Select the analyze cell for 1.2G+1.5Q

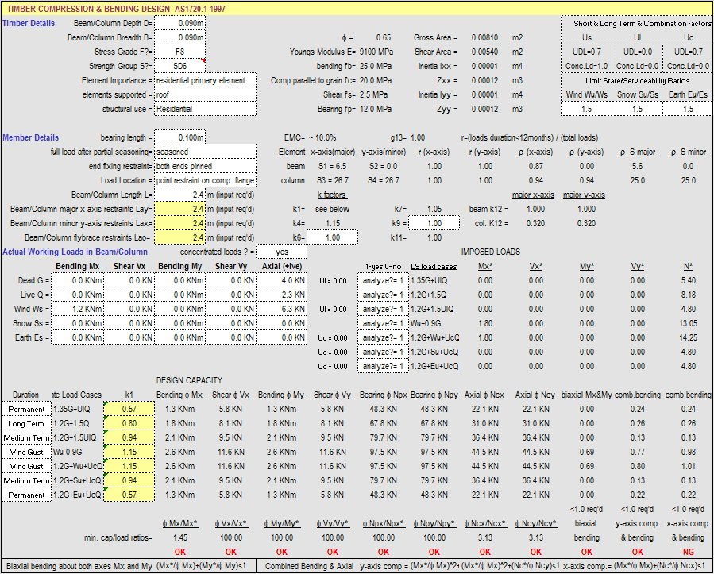coord(384,295)
